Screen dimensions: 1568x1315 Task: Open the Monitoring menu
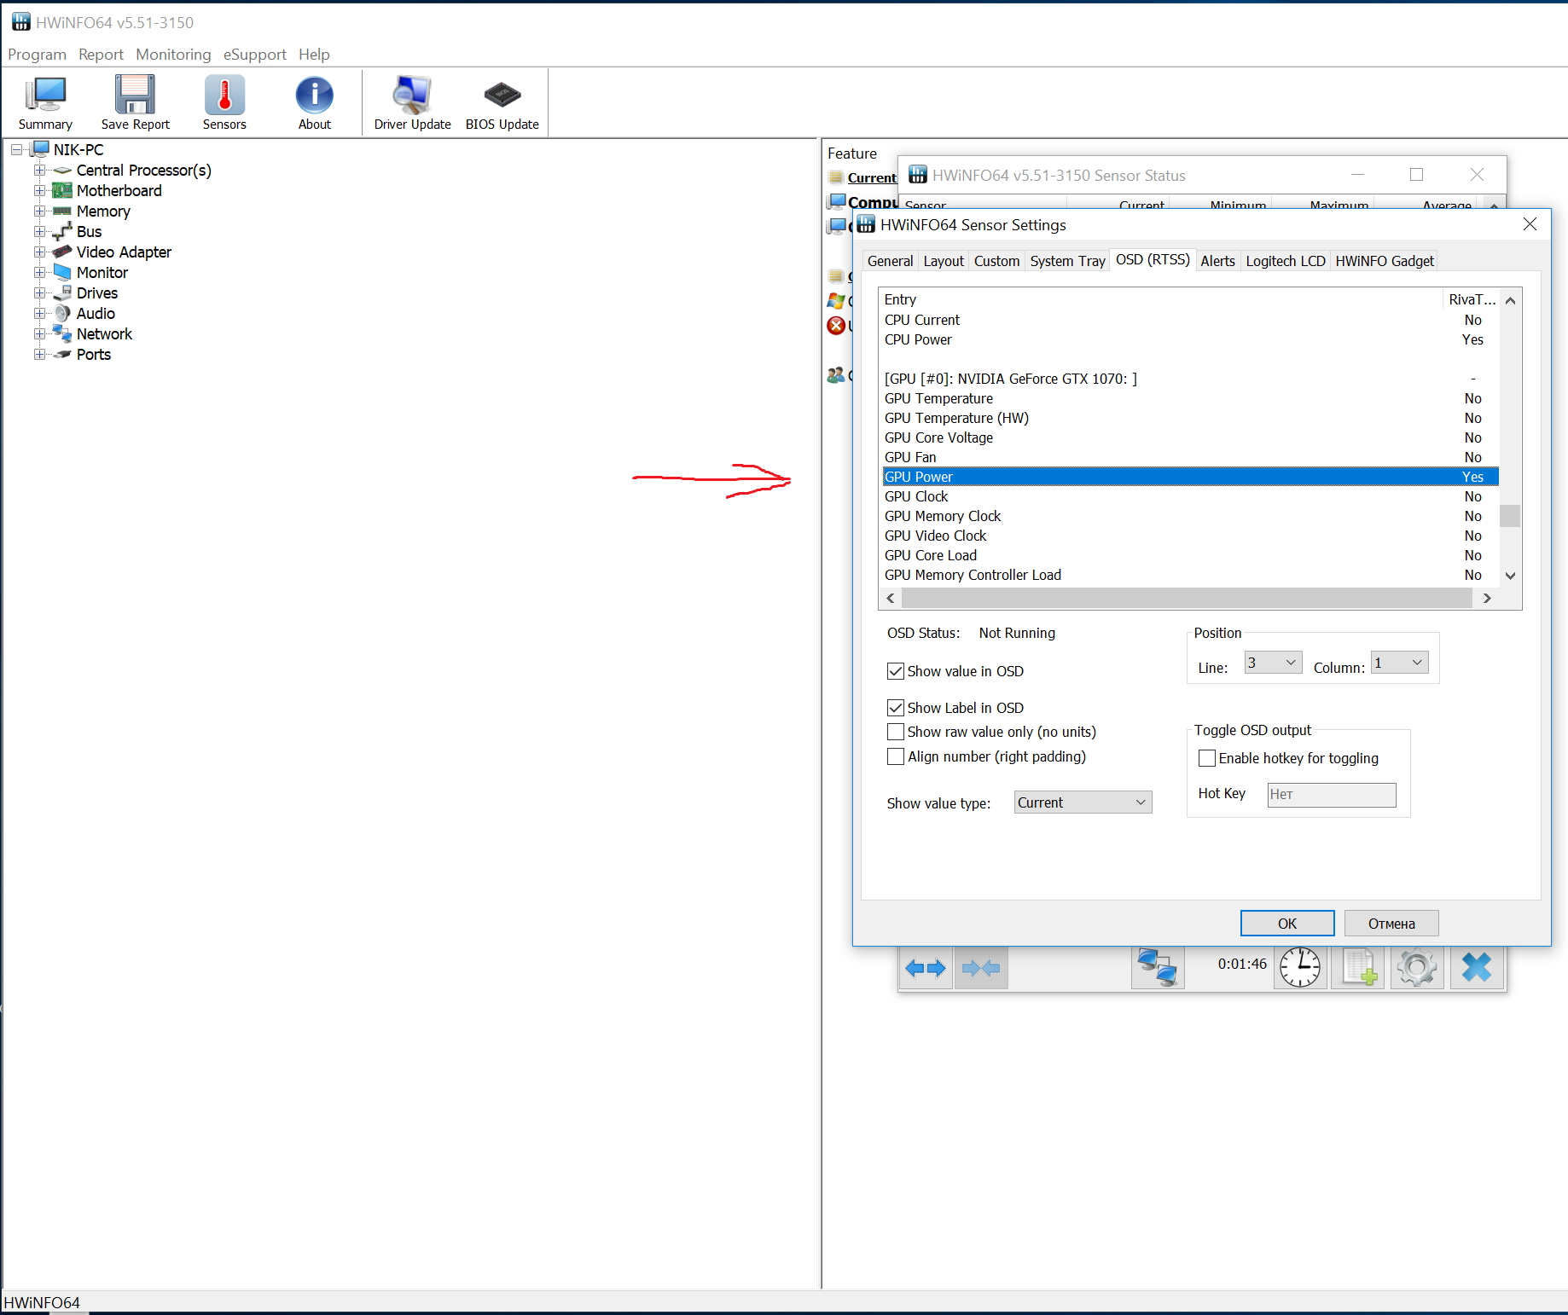[x=173, y=55]
